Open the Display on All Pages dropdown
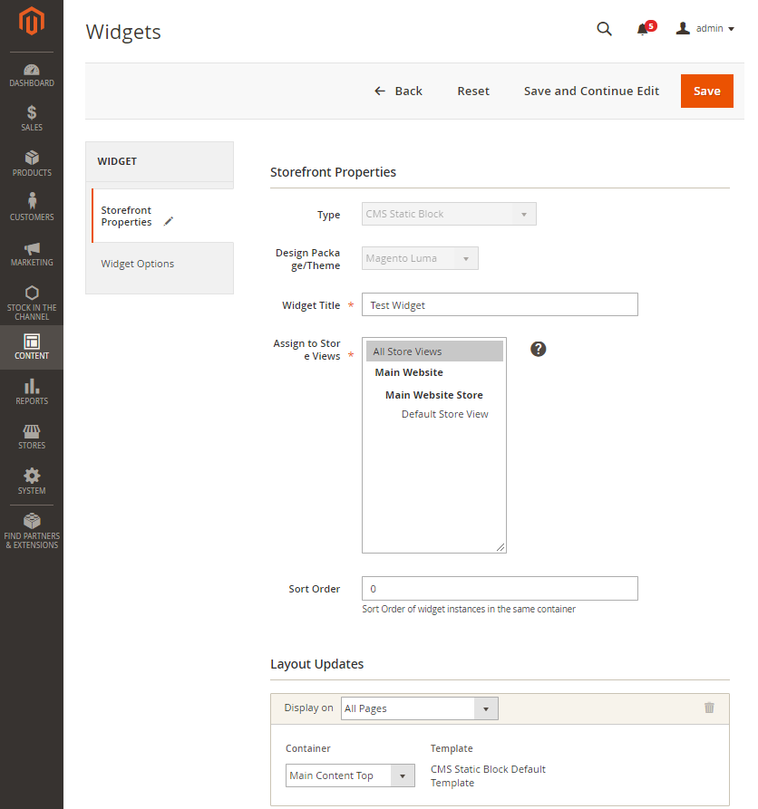758x809 pixels. (420, 708)
